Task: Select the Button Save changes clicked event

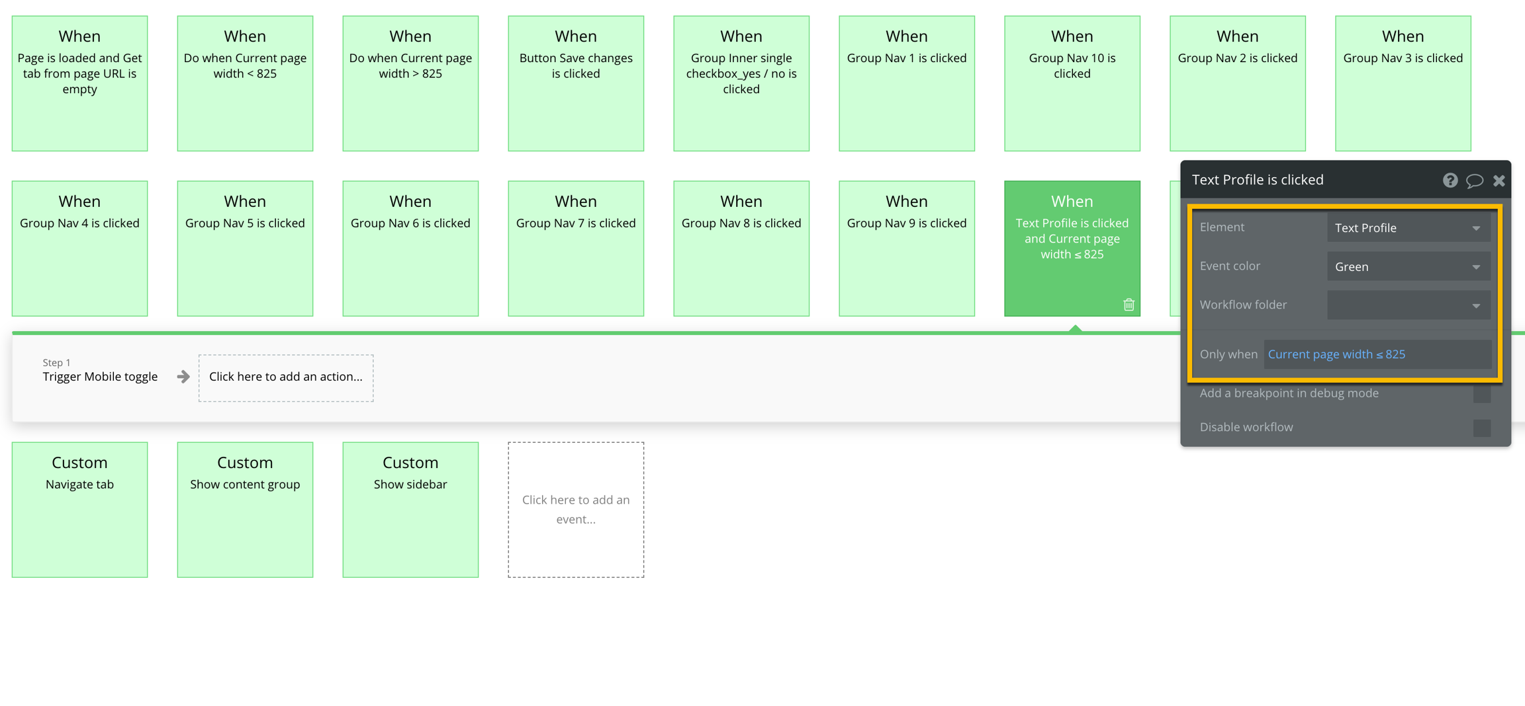Action: (576, 84)
